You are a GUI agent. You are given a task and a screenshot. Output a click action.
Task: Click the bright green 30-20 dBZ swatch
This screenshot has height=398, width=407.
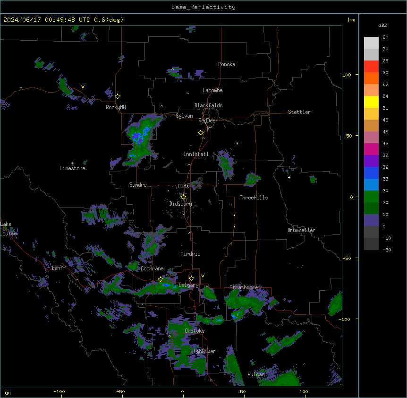[x=371, y=197]
